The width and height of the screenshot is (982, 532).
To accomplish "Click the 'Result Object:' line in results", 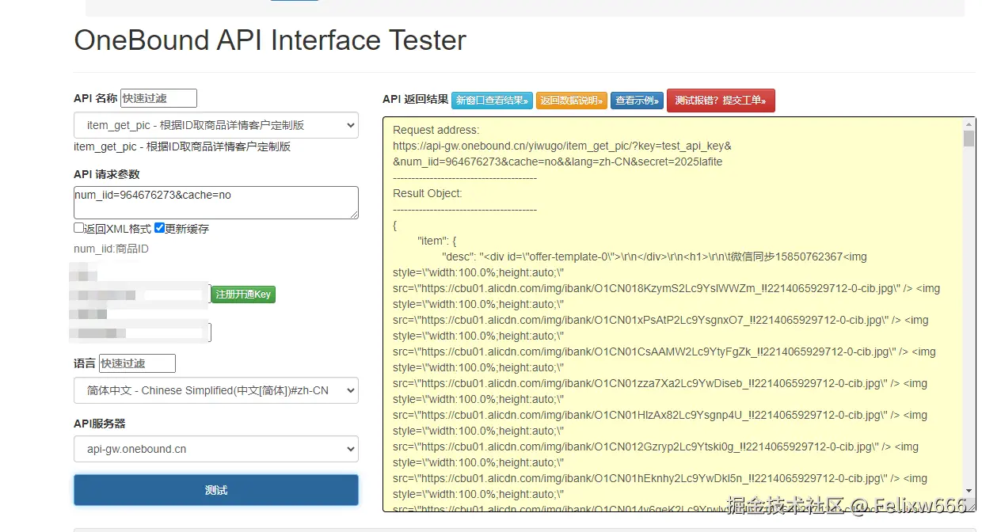I will (x=428, y=193).
